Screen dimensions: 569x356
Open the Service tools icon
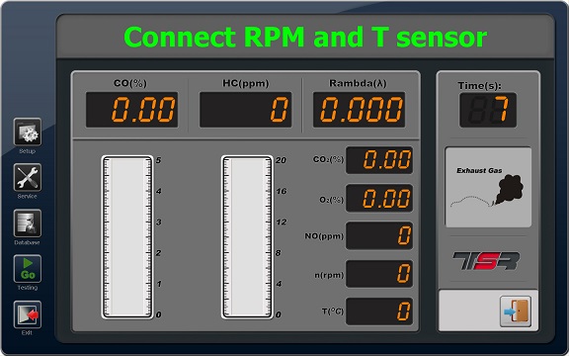click(x=28, y=177)
